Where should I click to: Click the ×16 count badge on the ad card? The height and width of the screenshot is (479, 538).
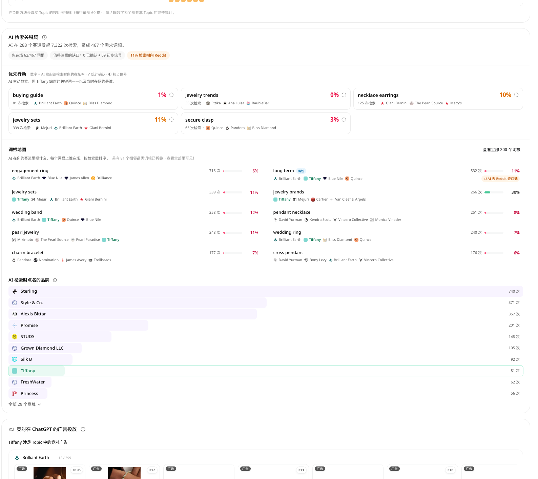point(450,470)
